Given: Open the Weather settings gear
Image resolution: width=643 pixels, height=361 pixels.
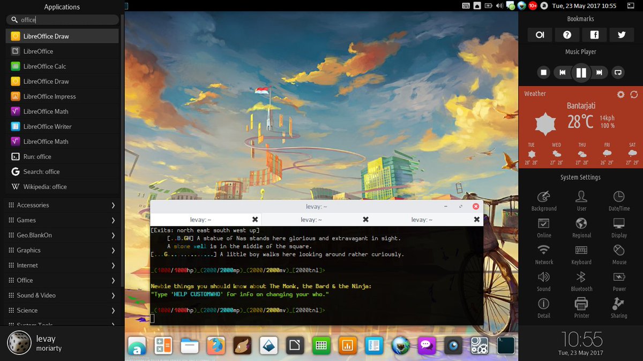Looking at the screenshot, I should point(620,94).
